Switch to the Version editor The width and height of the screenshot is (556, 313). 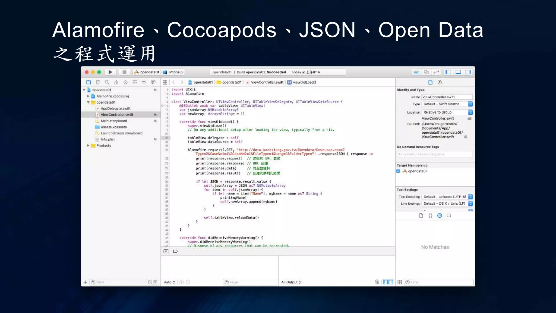(436, 72)
